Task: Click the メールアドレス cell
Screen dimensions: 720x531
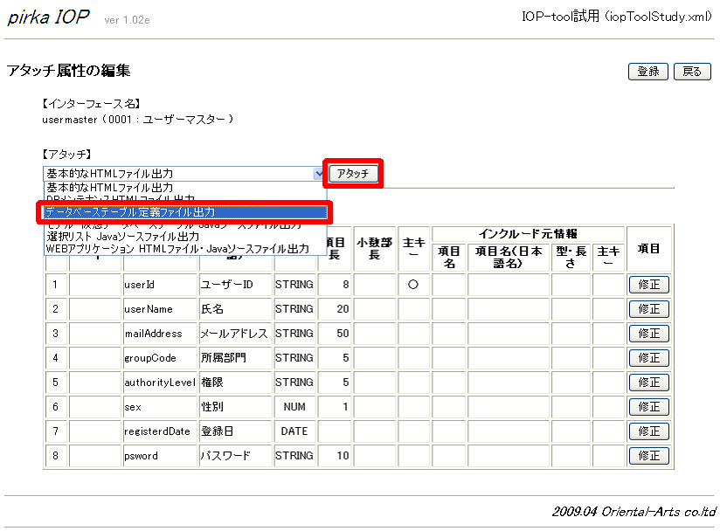Action: [235, 333]
